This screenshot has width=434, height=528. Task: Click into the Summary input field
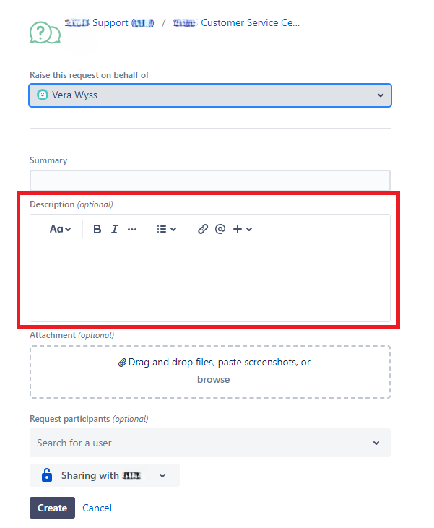(210, 181)
